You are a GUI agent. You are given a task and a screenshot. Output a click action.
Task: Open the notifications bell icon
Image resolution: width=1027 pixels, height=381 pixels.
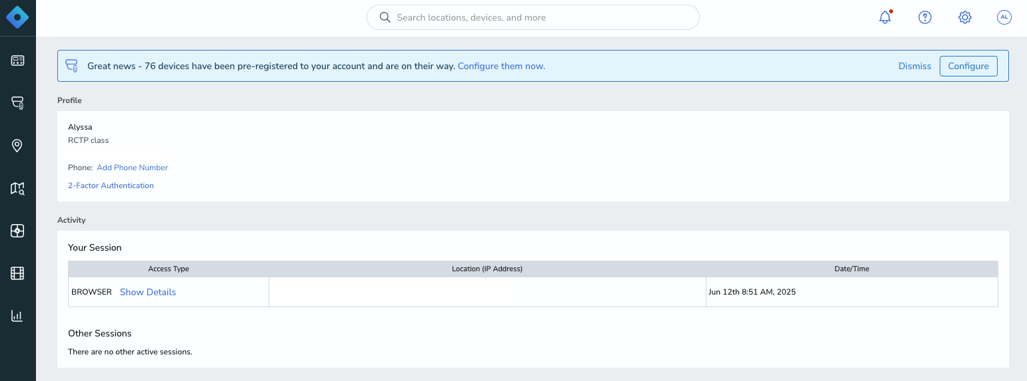(x=885, y=17)
